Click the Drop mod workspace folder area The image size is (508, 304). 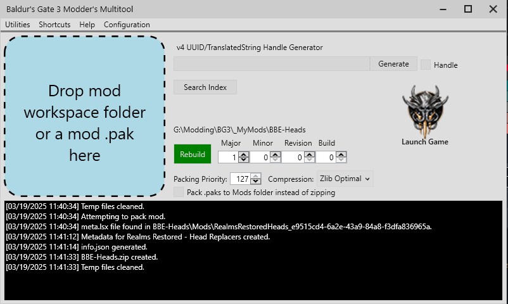click(84, 117)
